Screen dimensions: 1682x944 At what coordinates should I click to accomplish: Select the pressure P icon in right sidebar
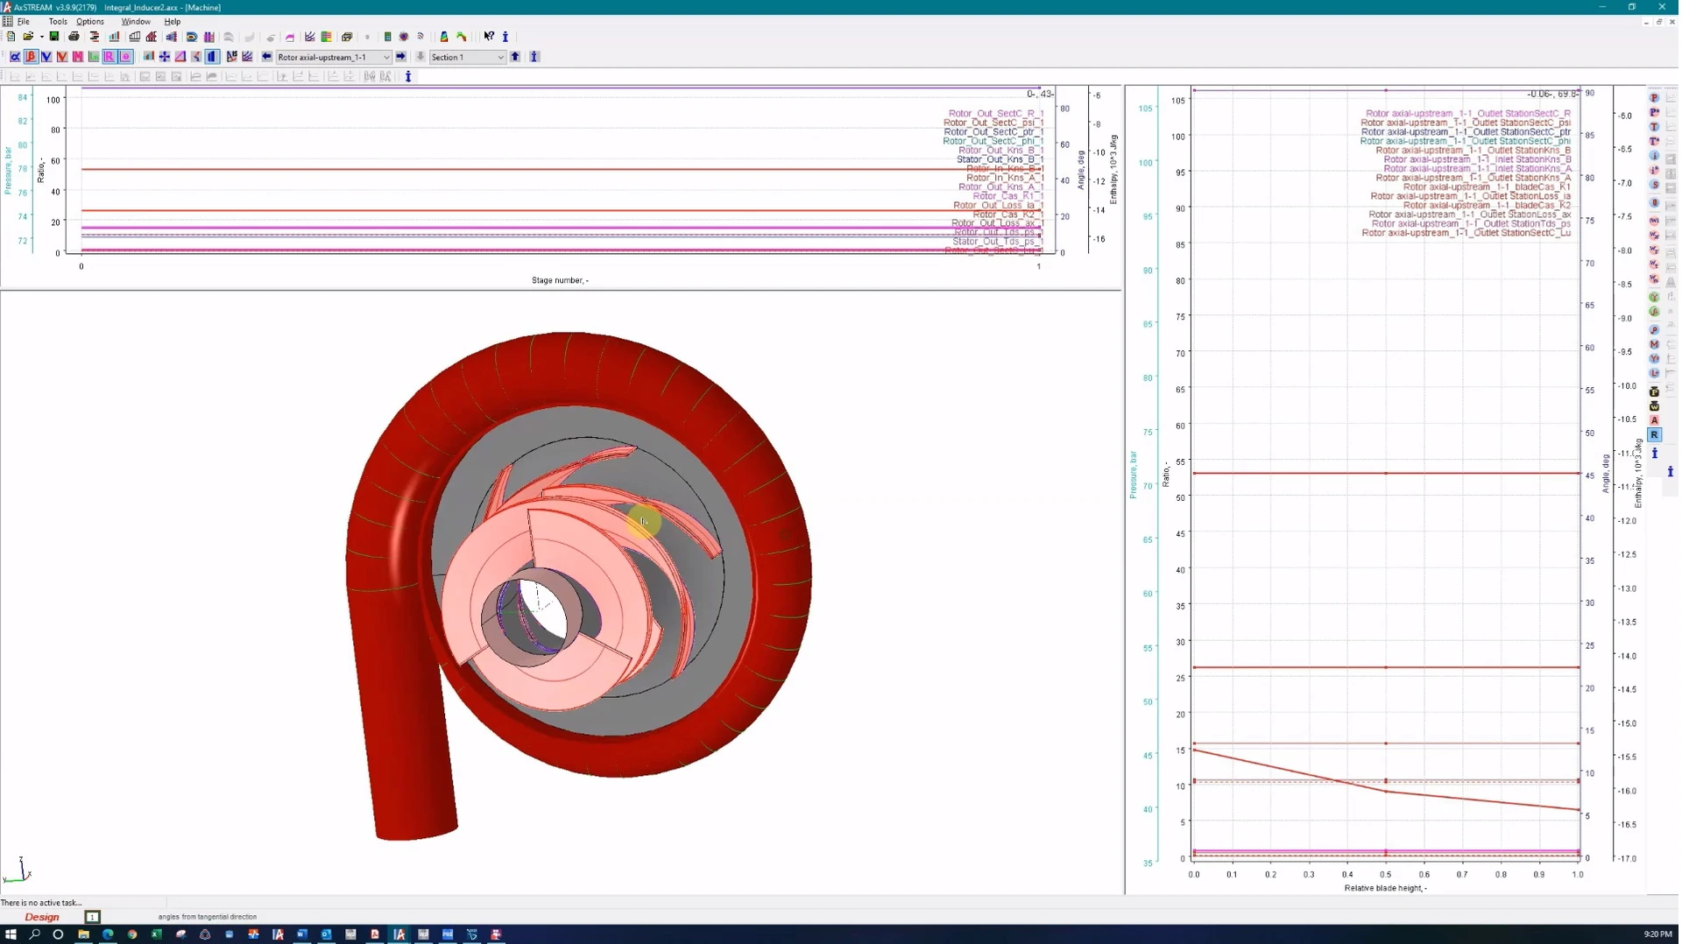pos(1654,98)
